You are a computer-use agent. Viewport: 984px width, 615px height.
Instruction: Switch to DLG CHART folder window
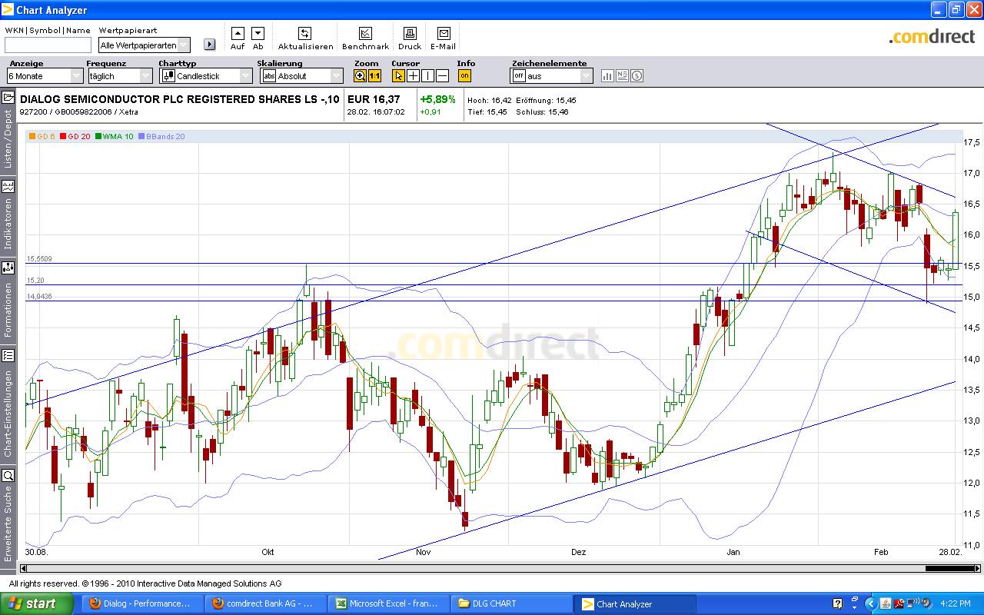point(511,603)
